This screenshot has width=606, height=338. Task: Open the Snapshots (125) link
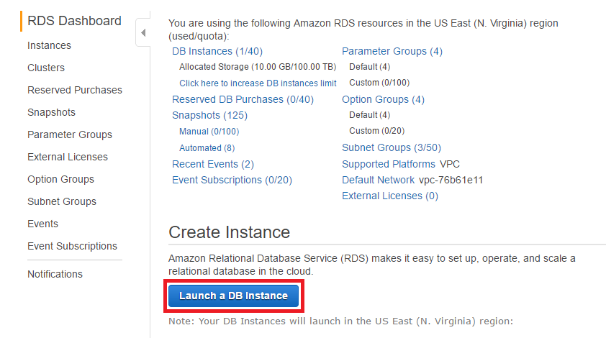[x=209, y=116]
